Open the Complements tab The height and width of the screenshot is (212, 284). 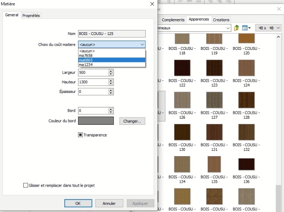(173, 20)
